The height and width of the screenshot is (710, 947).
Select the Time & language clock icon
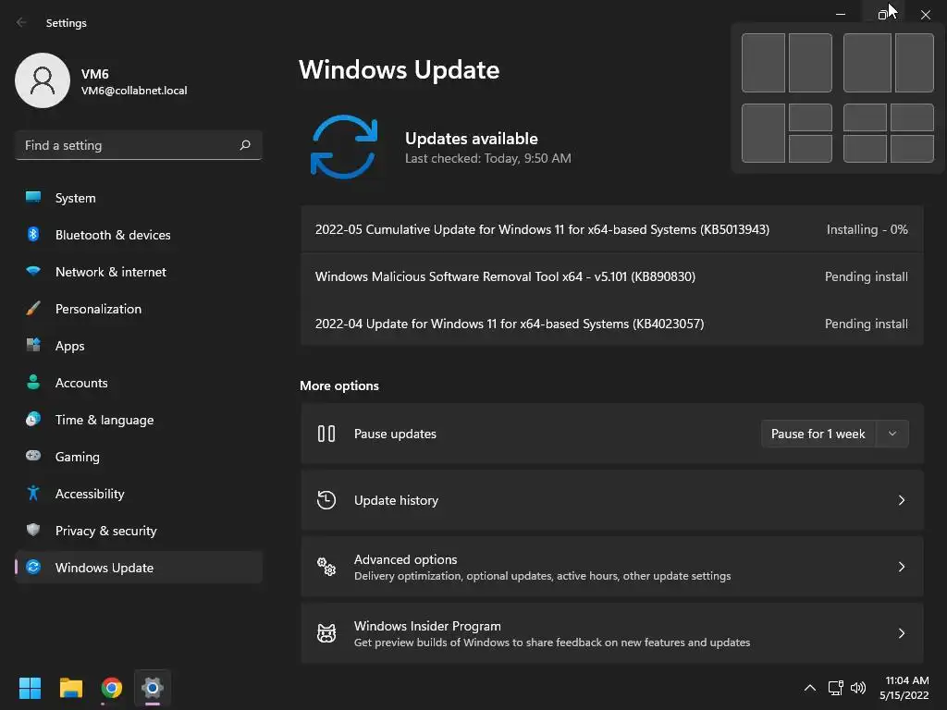coord(33,419)
